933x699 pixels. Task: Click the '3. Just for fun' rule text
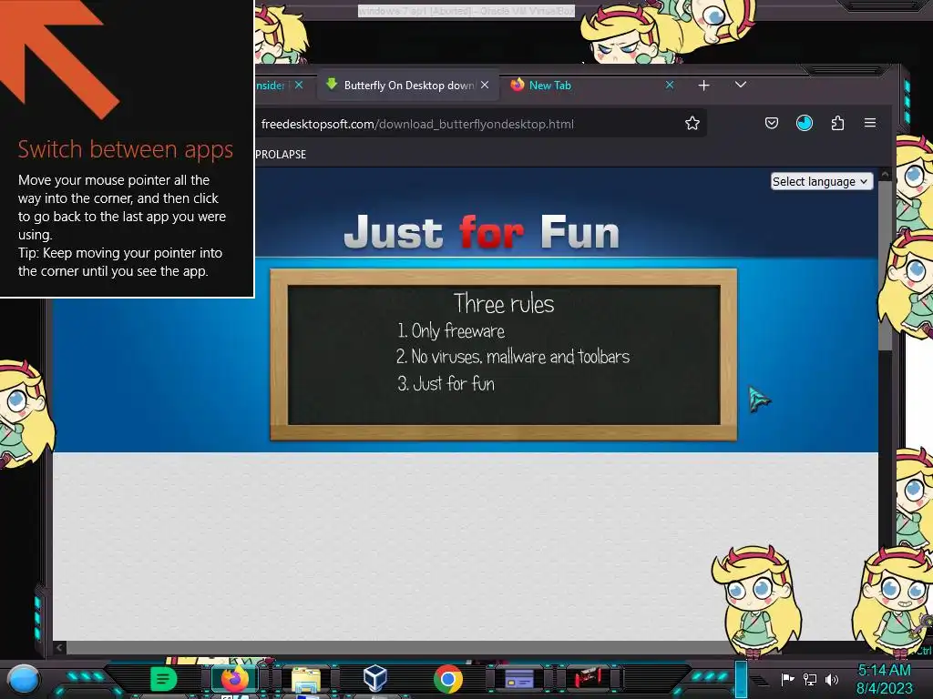pyautogui.click(x=446, y=384)
